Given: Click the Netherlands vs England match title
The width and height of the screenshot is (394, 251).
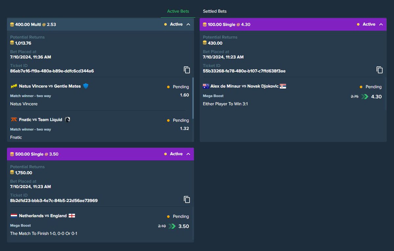Looking at the screenshot, I should [43, 216].
